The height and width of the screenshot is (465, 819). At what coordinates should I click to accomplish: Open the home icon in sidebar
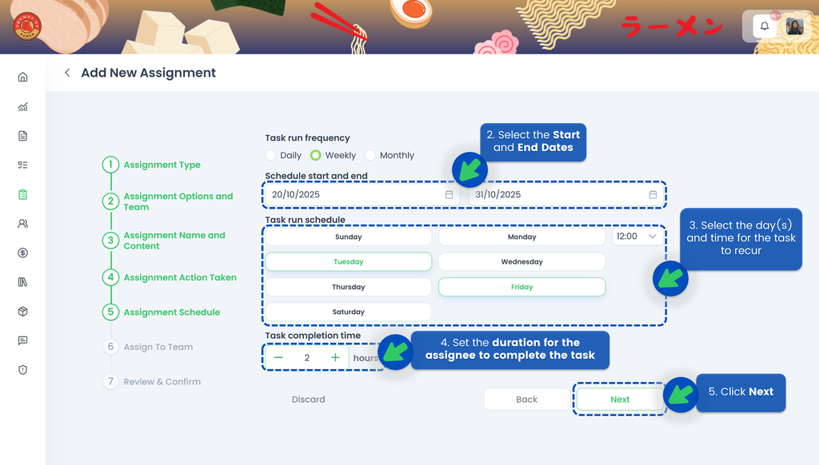pos(22,77)
